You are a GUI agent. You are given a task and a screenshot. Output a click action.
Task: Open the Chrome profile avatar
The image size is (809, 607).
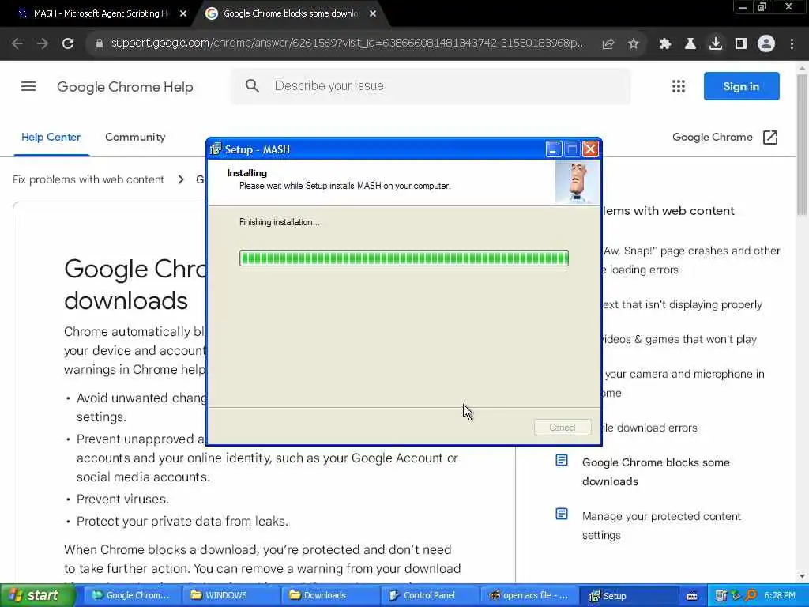[766, 44]
